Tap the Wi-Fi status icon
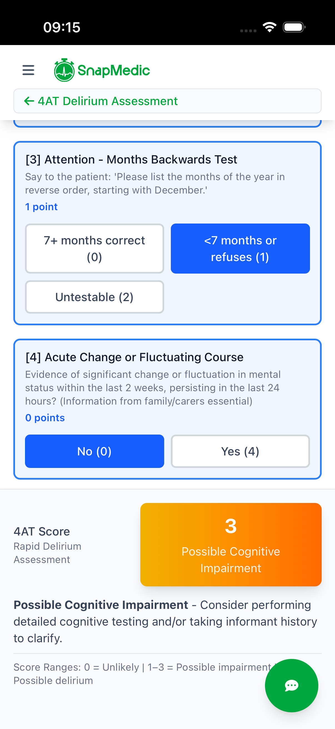This screenshot has width=335, height=729. pyautogui.click(x=269, y=27)
